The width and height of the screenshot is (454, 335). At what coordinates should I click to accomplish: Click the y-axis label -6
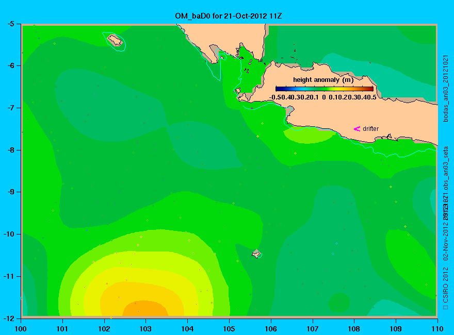coord(10,65)
